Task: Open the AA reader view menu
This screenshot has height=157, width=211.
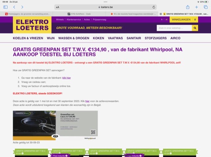Action: (x=57, y=7)
